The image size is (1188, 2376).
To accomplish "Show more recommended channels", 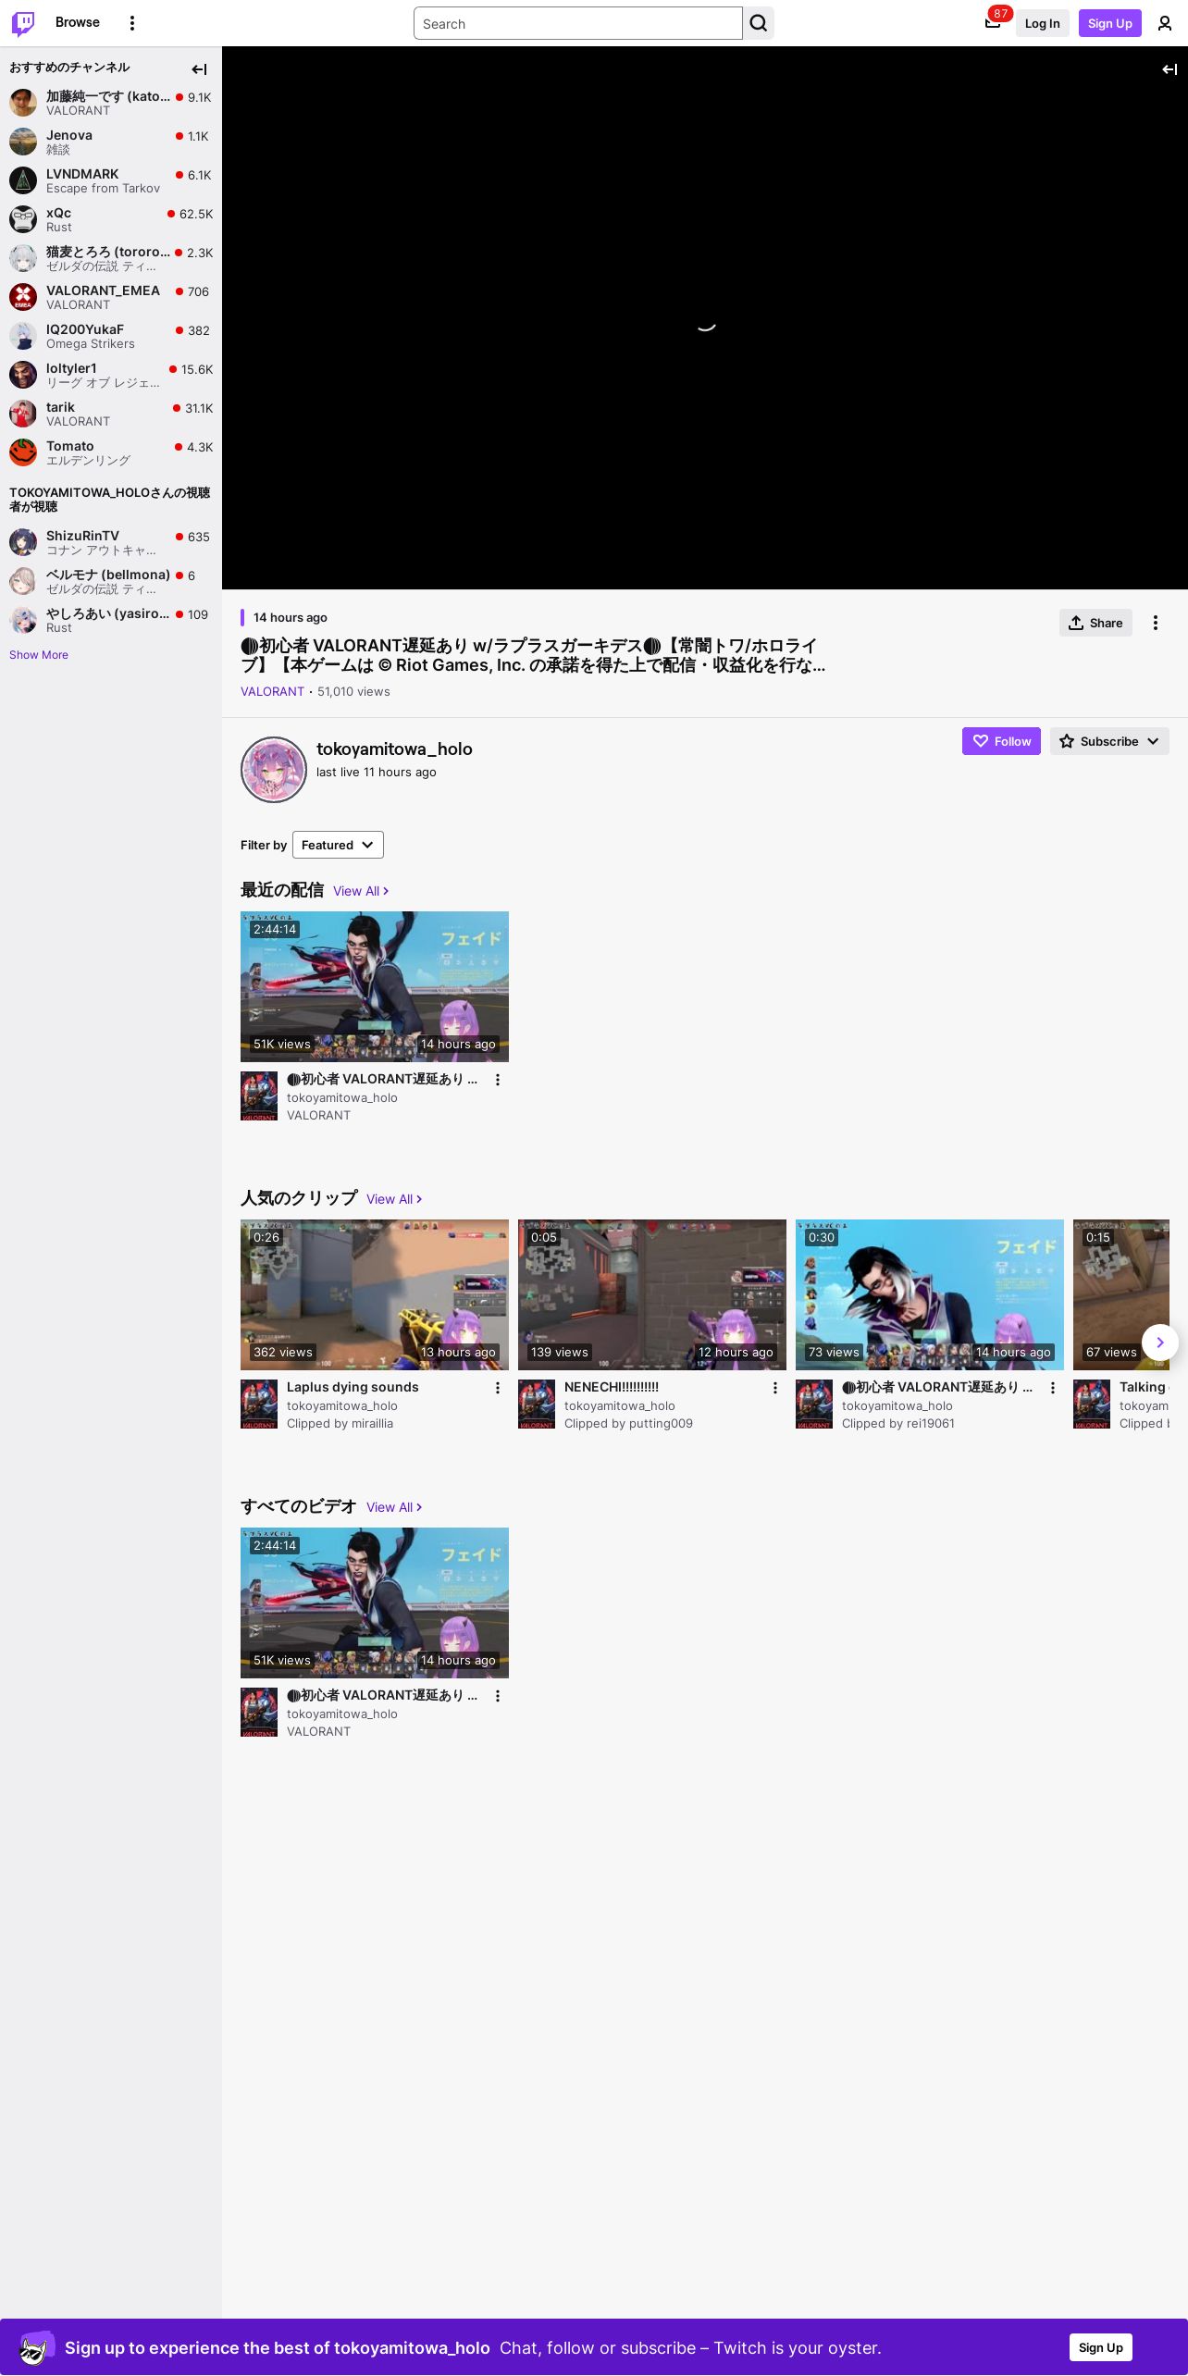I will [x=39, y=655].
